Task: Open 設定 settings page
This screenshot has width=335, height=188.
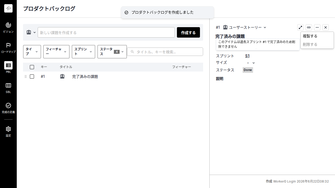Action: point(8,132)
